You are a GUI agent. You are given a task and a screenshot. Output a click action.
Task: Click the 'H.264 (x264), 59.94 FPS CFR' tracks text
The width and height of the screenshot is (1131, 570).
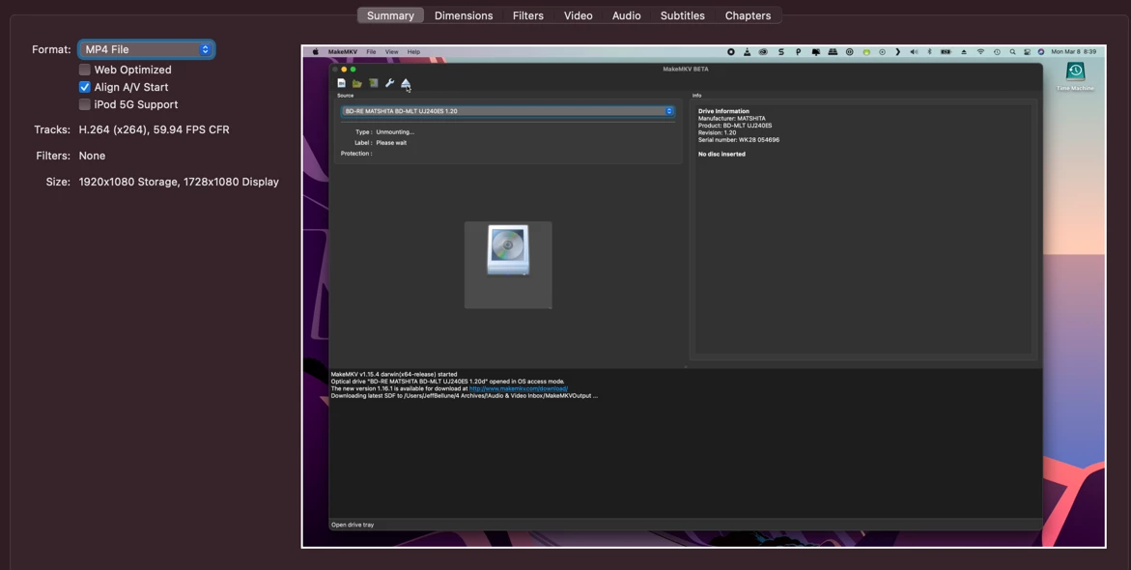[x=155, y=129]
